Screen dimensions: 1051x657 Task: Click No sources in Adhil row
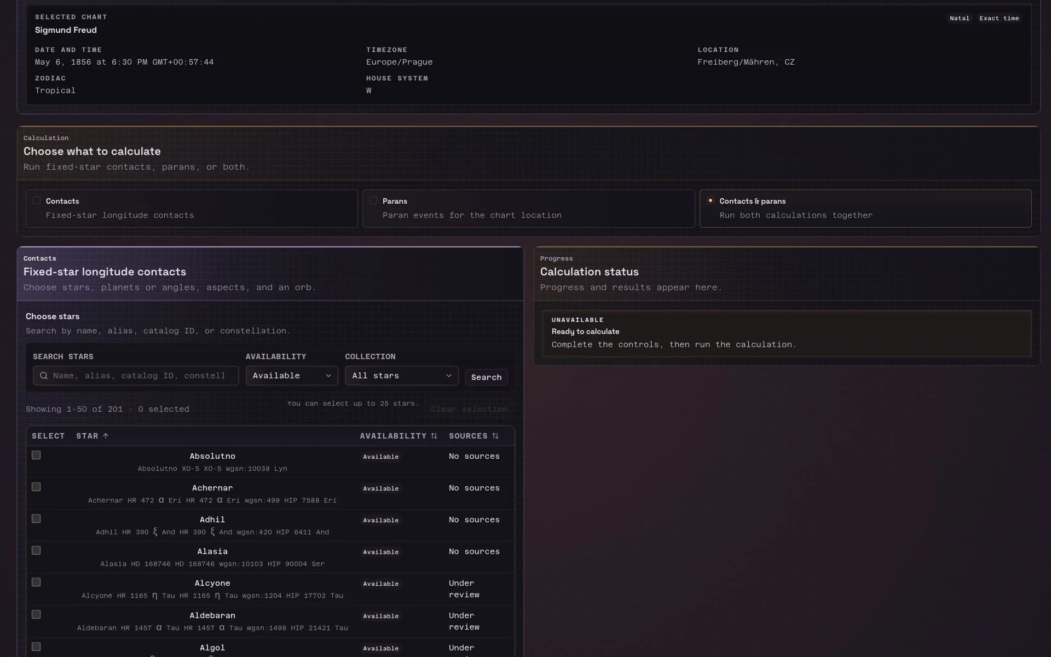point(474,520)
